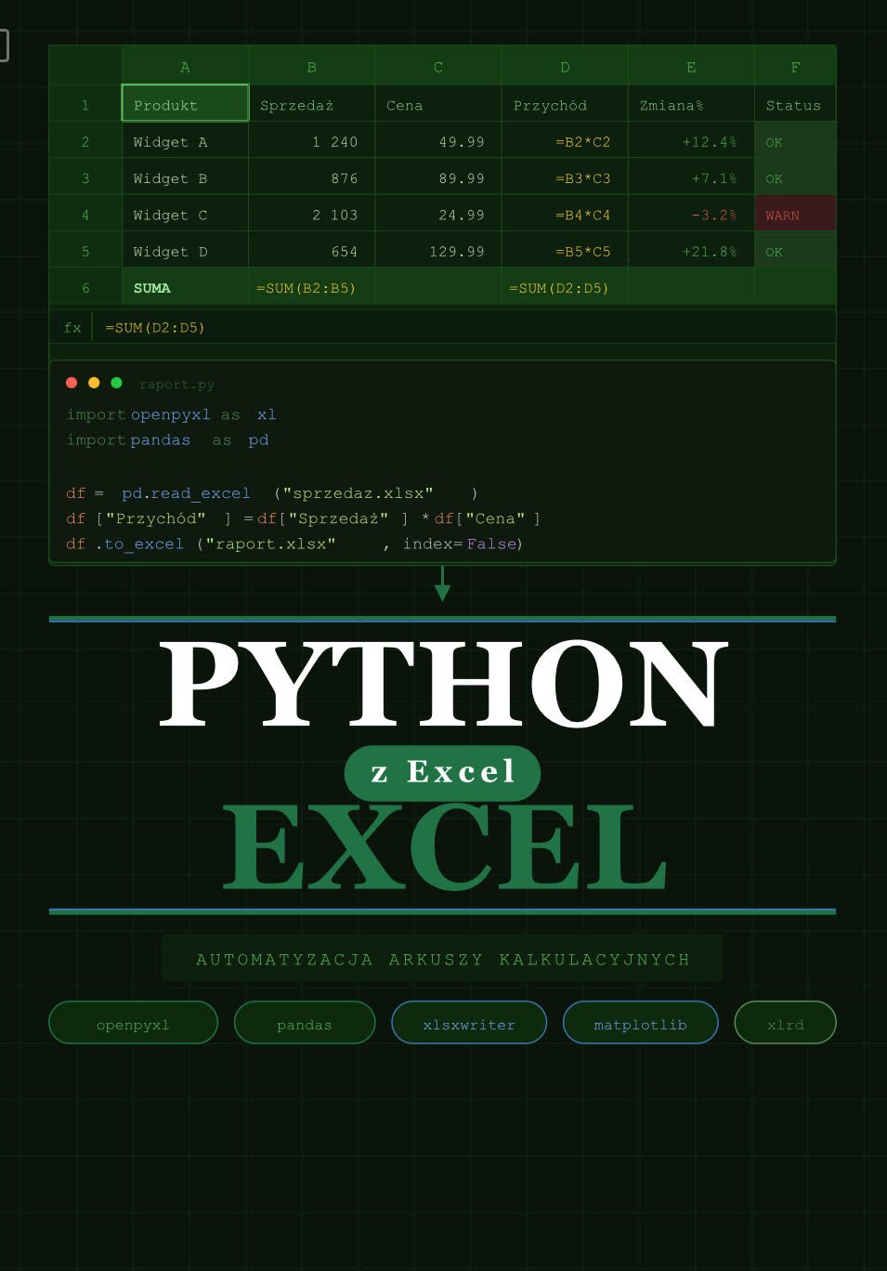Click the select-all corner of the spreadsheet
The image size is (887, 1271).
85,66
